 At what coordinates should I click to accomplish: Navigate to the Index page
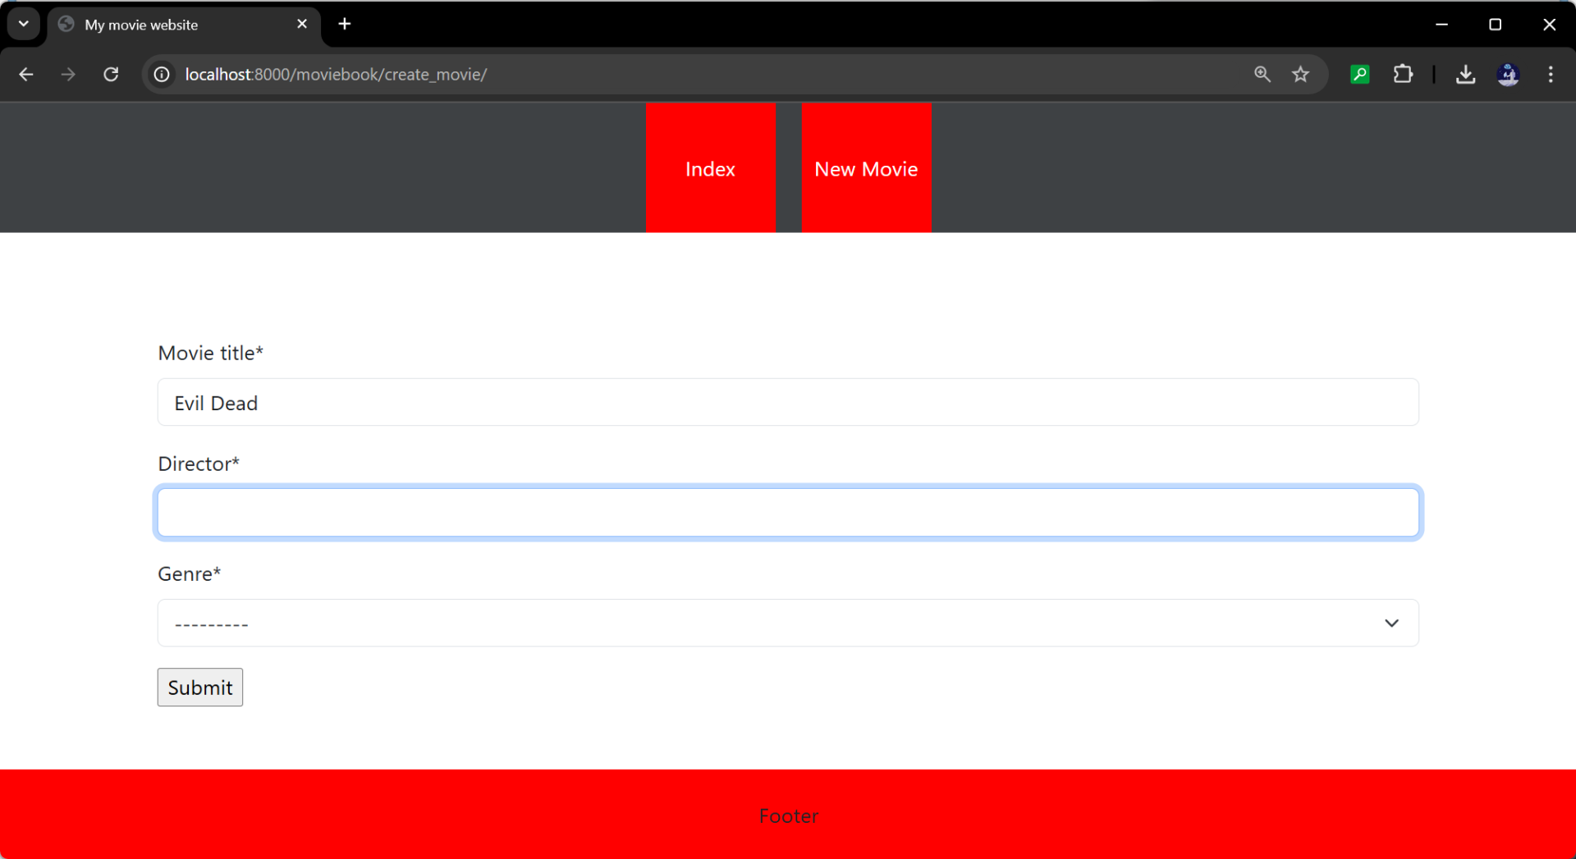click(711, 168)
